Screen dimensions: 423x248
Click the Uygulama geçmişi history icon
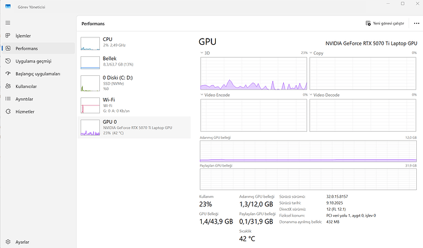click(x=7, y=61)
